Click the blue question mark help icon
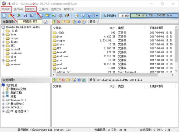The width and height of the screenshot is (179, 132). tap(89, 15)
